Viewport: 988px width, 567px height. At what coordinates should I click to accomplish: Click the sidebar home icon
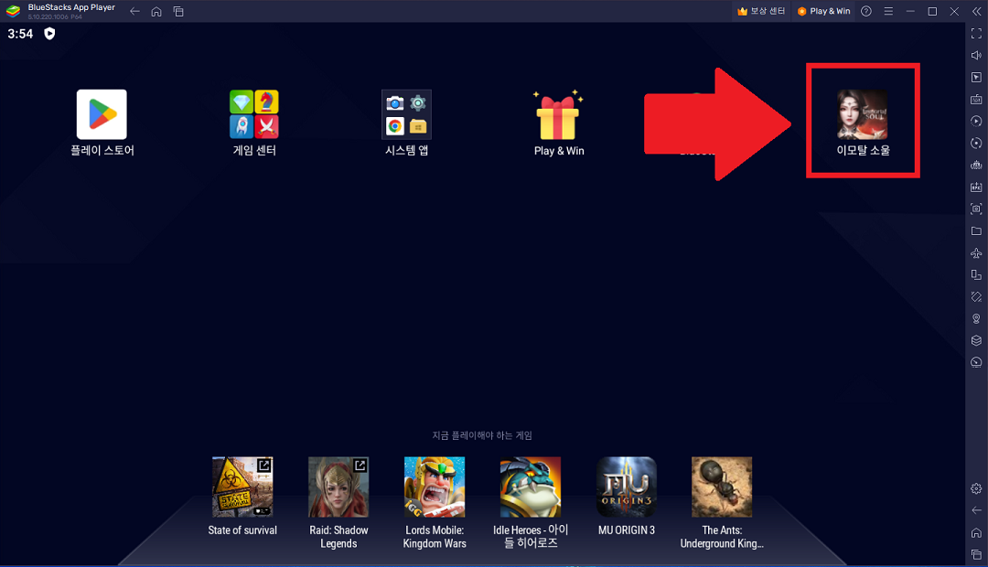pos(976,533)
